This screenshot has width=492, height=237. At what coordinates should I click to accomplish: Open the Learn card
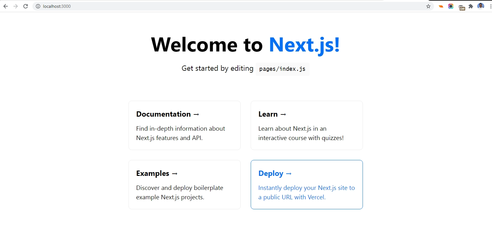click(x=307, y=125)
